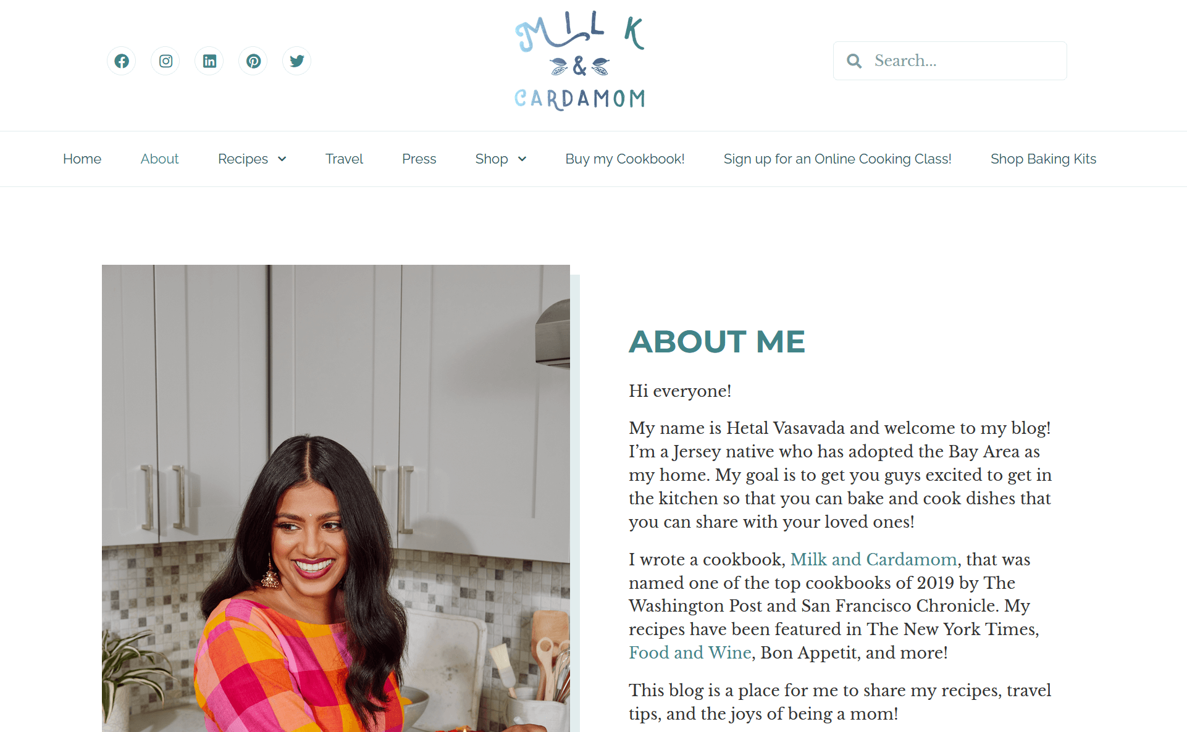
Task: Follow the Milk and Cardamom cookbook link
Action: pos(873,559)
